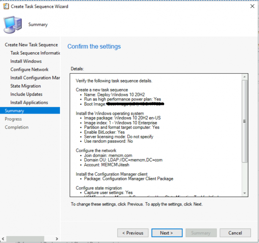
Task: Close the Create Task Sequence Wizard
Action: 252,6
